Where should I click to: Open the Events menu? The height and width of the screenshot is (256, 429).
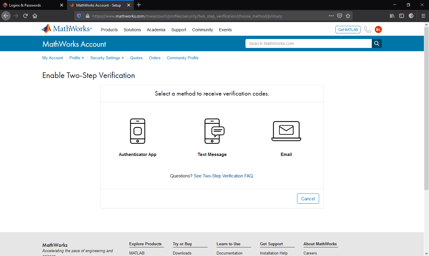[225, 30]
